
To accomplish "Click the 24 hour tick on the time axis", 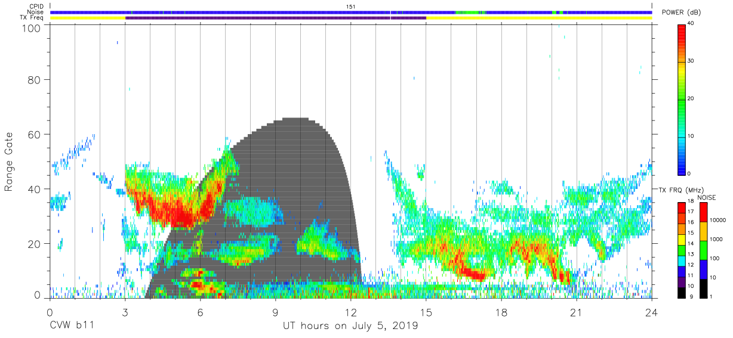I will click(652, 312).
